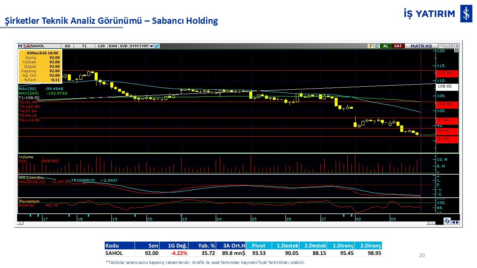The image size is (477, 268).
Task: Click the M icon in chart header
Action: coord(20,46)
